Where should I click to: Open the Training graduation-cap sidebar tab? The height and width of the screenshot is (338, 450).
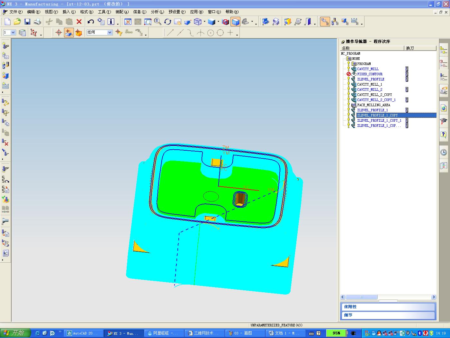[x=444, y=121]
